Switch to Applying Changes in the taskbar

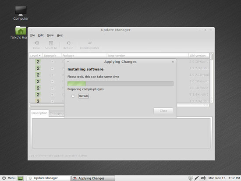[93, 178]
